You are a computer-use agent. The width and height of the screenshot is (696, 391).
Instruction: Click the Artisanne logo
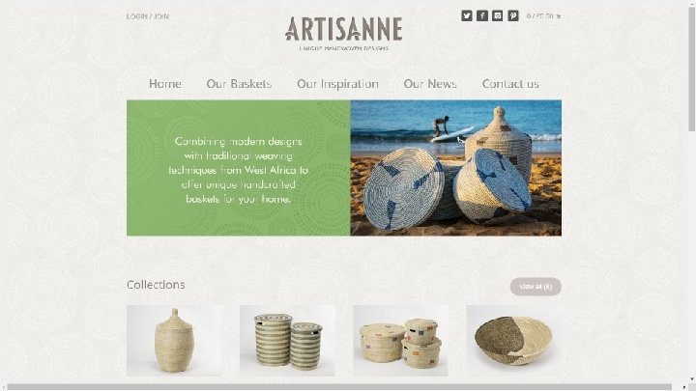(x=343, y=33)
